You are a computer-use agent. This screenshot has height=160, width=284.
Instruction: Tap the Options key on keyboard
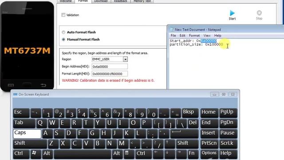pos(209,154)
